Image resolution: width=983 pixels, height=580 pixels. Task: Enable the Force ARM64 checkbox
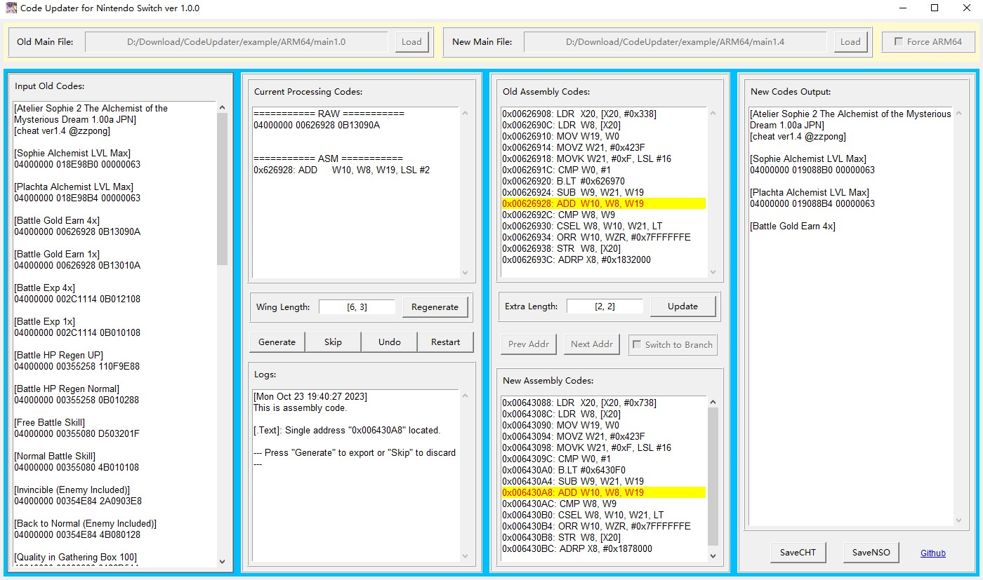[x=899, y=41]
